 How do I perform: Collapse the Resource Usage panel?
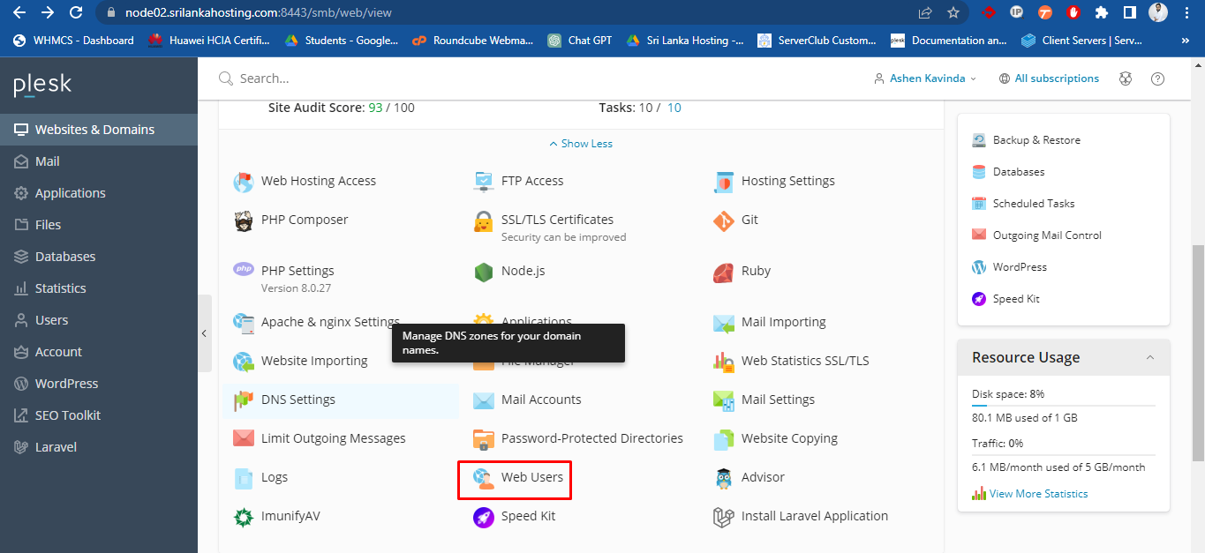click(x=1149, y=357)
